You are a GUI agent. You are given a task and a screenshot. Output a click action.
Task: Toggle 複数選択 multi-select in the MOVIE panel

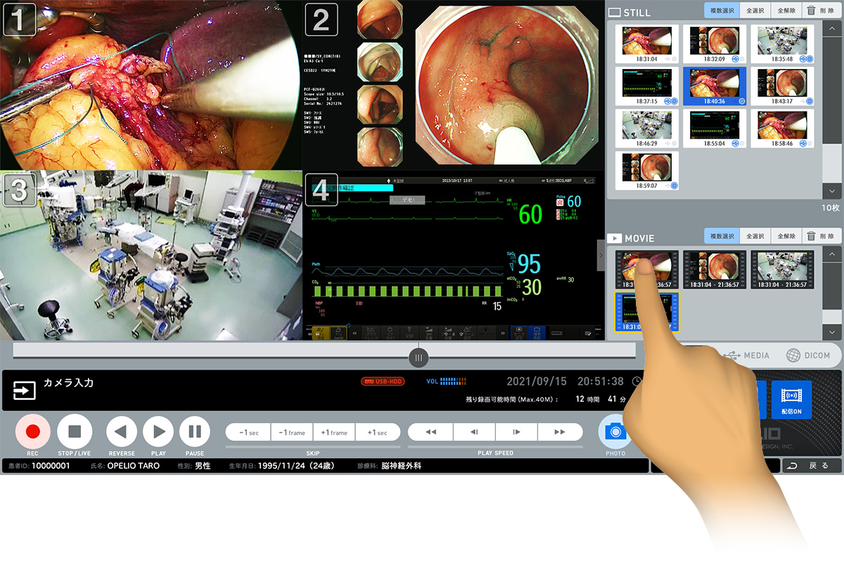[x=721, y=236]
